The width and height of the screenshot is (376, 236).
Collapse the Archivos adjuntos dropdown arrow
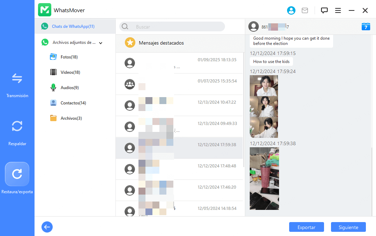coord(101,43)
